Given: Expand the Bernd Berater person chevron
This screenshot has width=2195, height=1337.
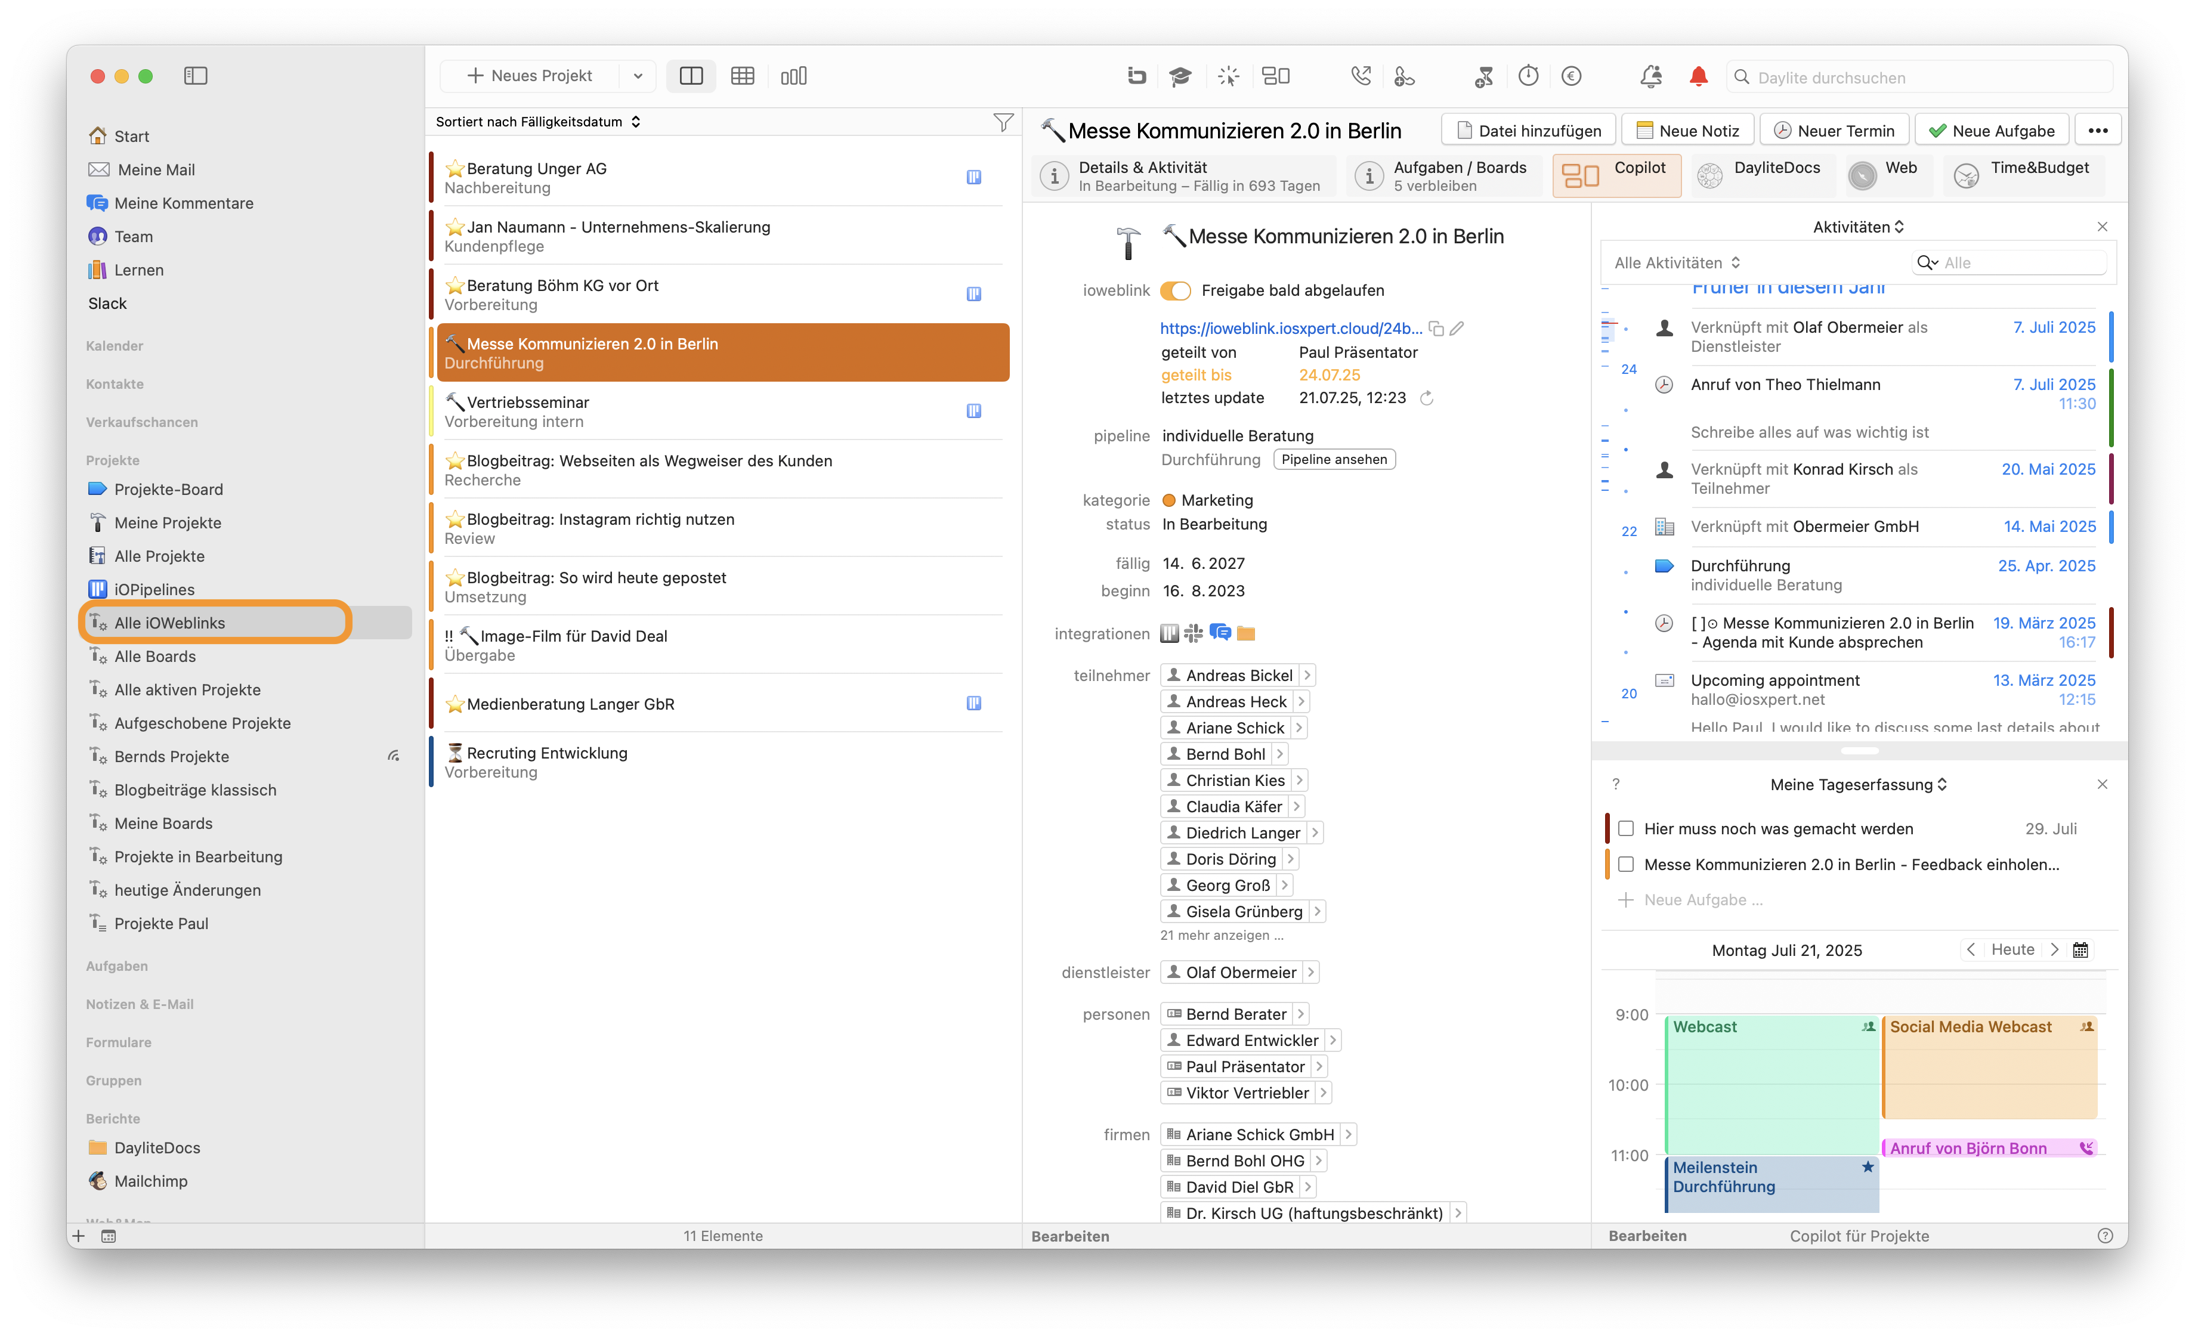Looking at the screenshot, I should pos(1301,1014).
